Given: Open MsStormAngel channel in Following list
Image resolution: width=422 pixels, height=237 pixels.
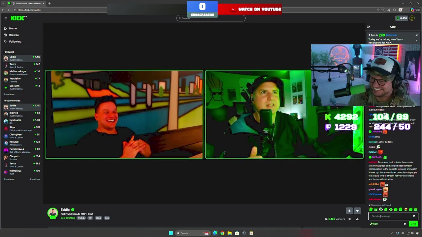Looking at the screenshot, I should (x=21, y=73).
